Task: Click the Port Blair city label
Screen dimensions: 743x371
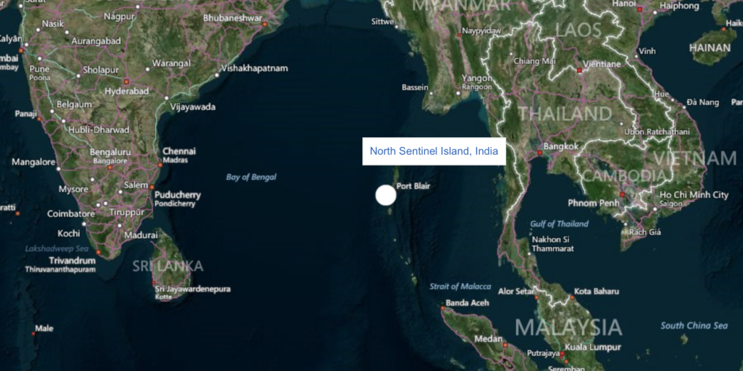Action: pos(413,186)
